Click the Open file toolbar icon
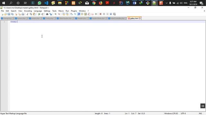Image resolution: width=206 pixels, height=115 pixels. (x=5, y=14)
